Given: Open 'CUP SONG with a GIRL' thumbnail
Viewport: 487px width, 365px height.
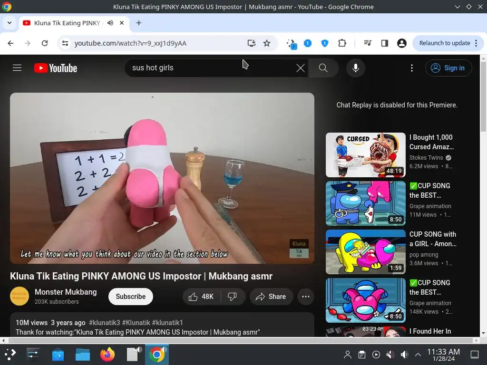Looking at the screenshot, I should click(366, 252).
